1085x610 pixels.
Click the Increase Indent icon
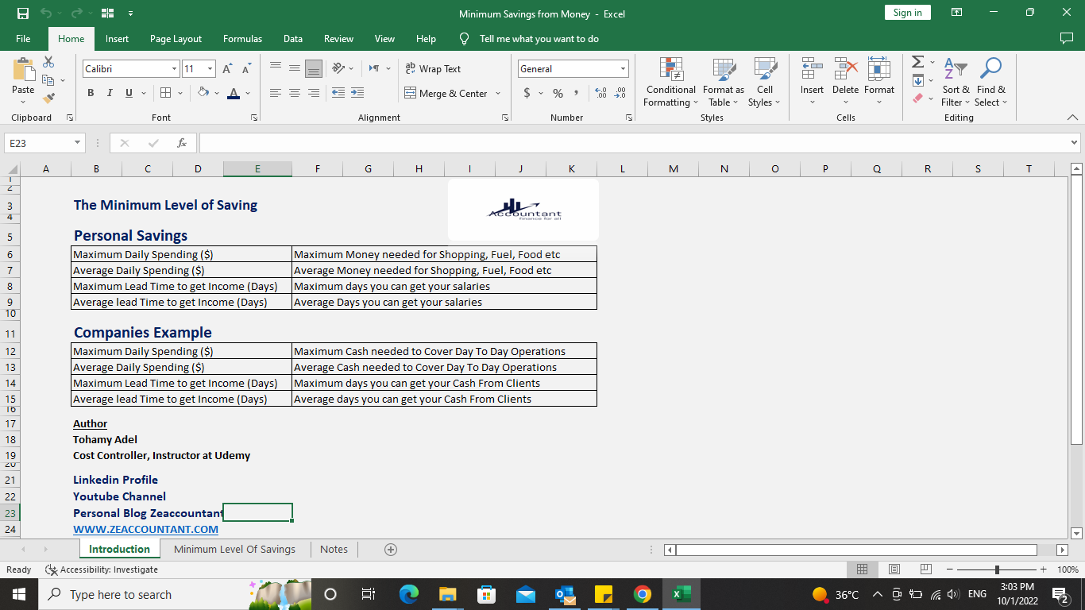pyautogui.click(x=357, y=93)
